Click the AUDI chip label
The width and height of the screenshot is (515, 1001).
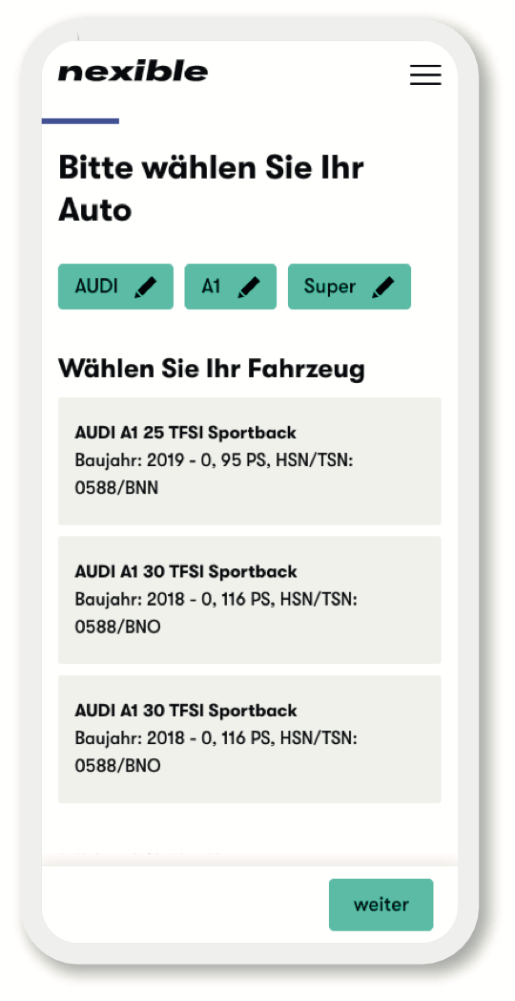pos(96,286)
